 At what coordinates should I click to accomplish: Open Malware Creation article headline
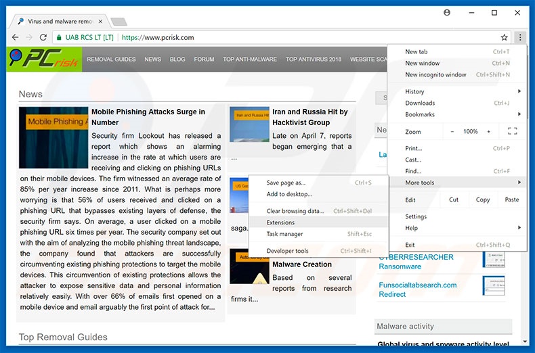[x=302, y=264]
